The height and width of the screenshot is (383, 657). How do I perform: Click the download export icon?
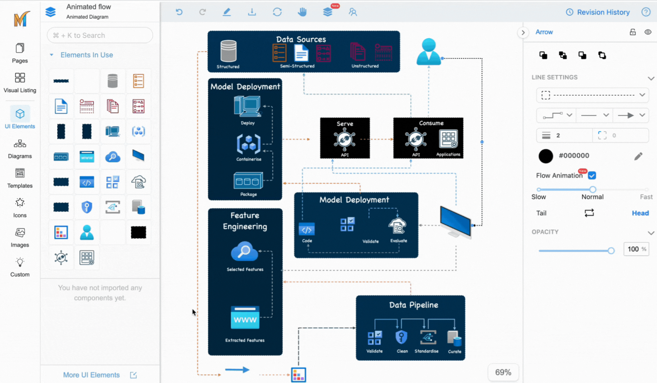point(252,12)
